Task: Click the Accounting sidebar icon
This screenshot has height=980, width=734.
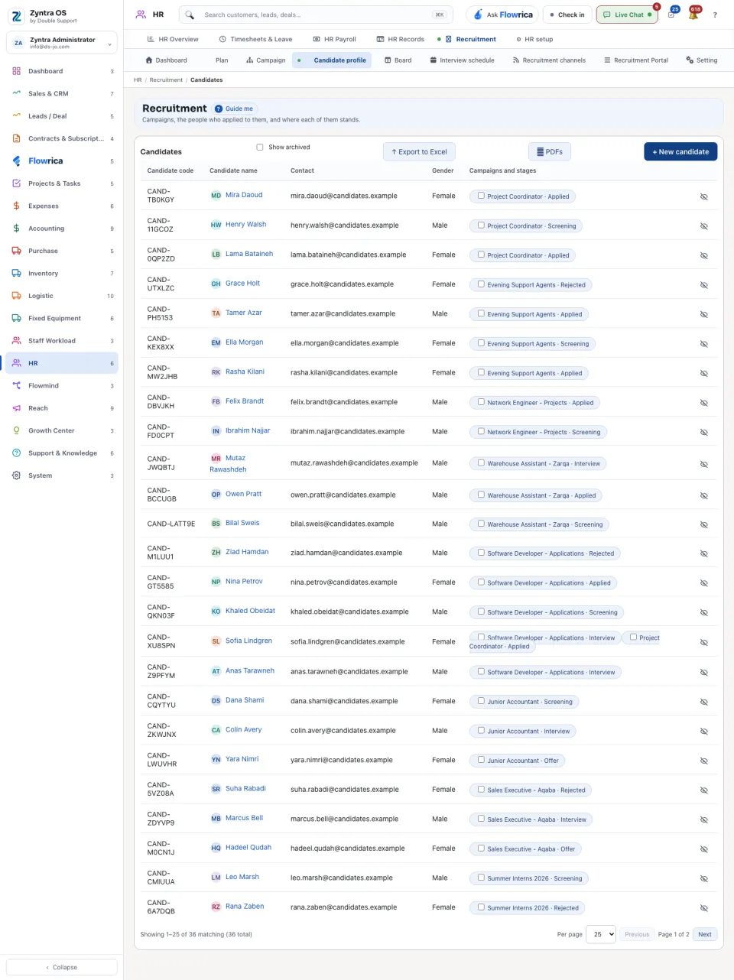Action: (16, 228)
